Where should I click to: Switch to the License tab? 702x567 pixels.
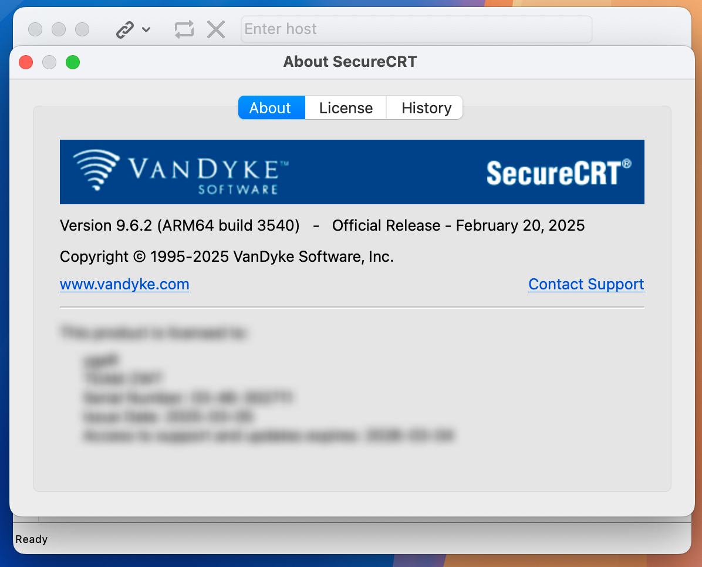click(x=345, y=107)
